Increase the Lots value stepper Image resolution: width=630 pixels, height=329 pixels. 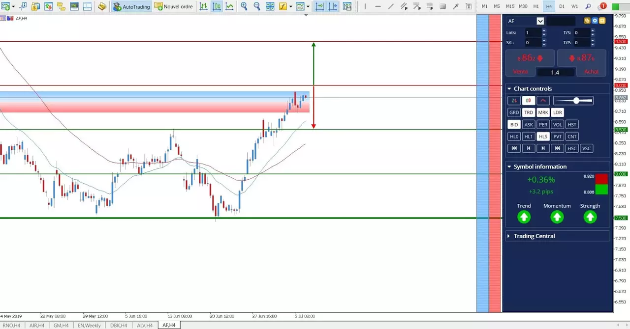point(544,30)
